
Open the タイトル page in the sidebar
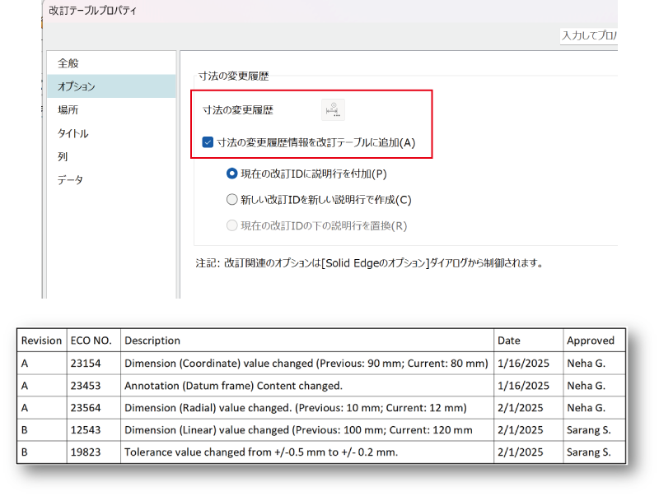(72, 133)
